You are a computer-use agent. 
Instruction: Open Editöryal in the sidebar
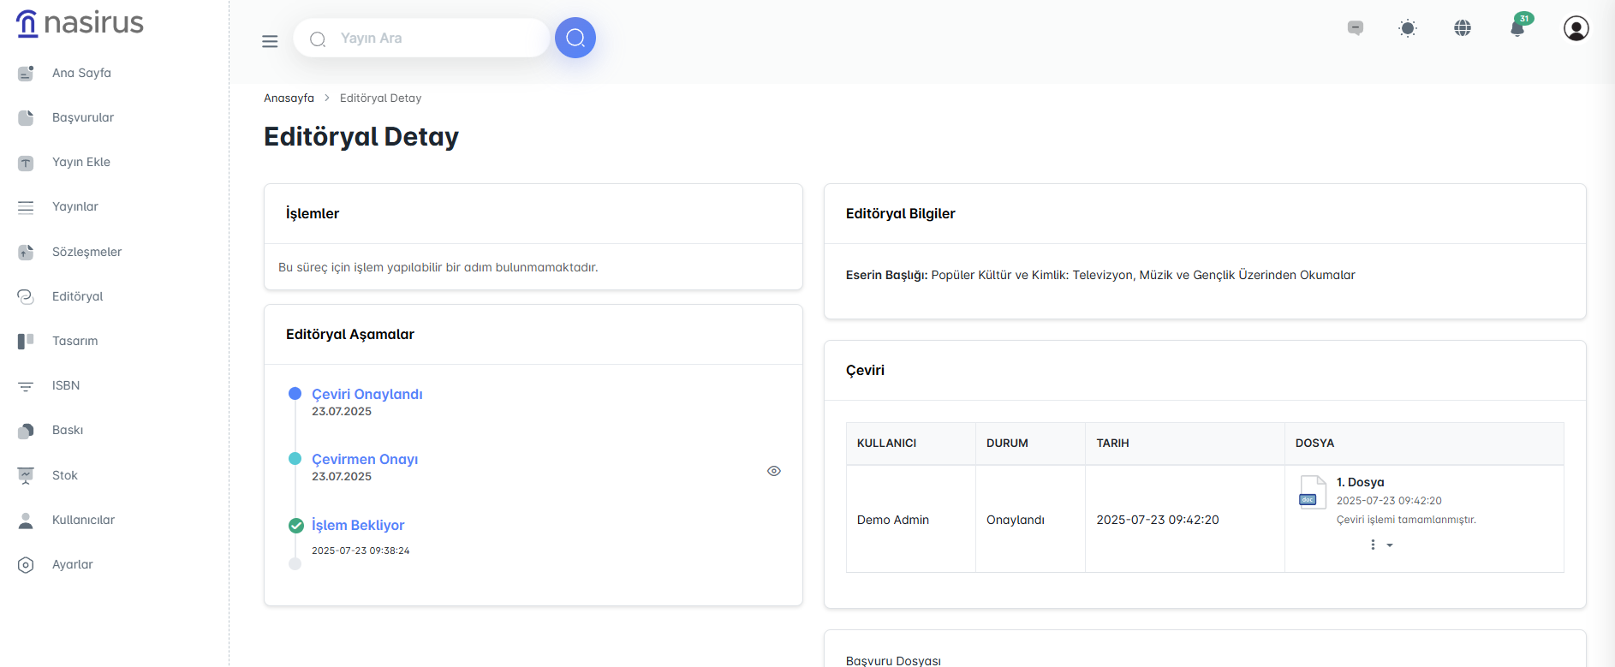click(x=77, y=296)
